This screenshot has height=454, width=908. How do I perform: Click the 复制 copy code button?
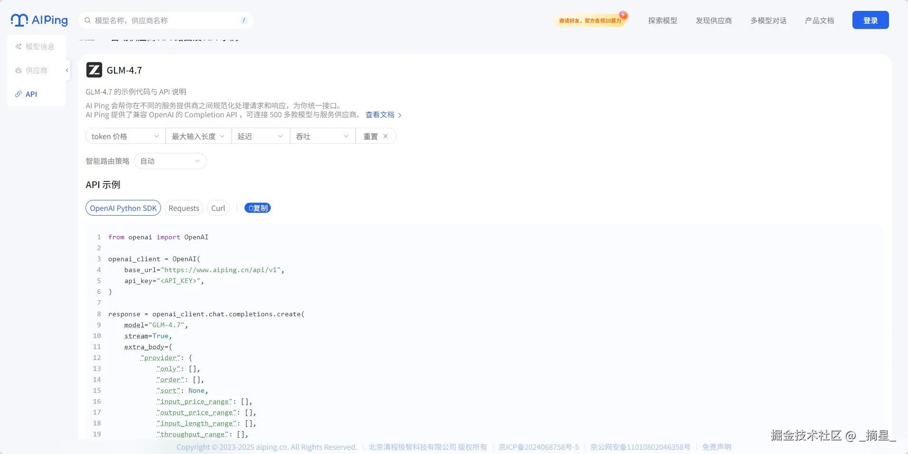click(257, 208)
